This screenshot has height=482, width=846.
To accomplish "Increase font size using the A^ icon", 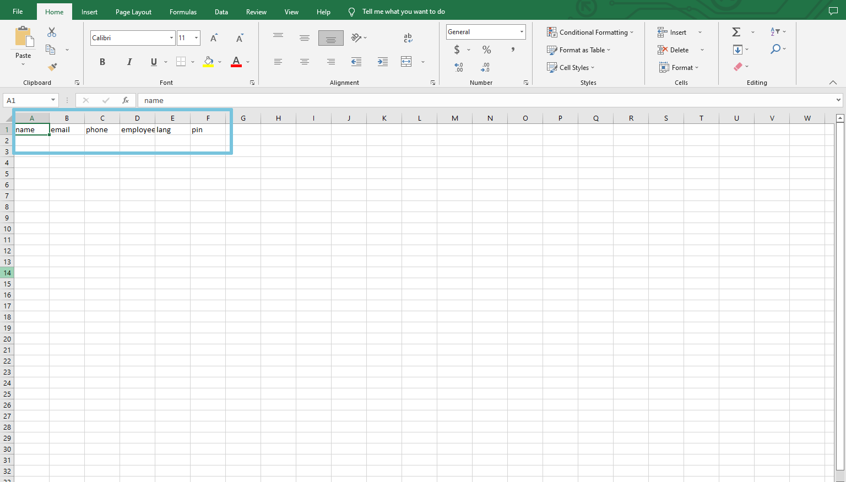I will click(x=213, y=37).
